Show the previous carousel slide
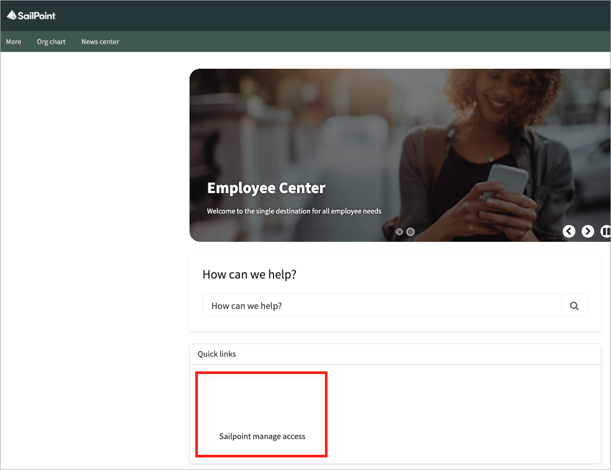Image resolution: width=611 pixels, height=470 pixels. coord(569,231)
